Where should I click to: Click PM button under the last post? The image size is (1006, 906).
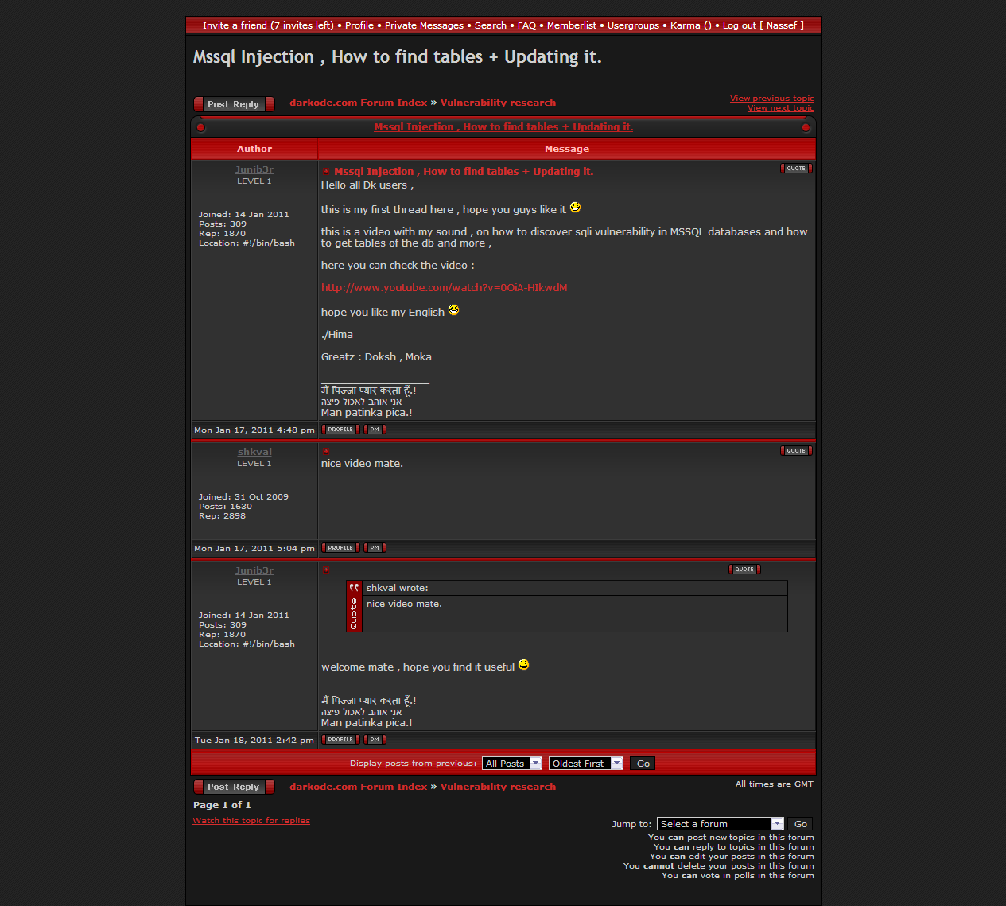point(375,740)
